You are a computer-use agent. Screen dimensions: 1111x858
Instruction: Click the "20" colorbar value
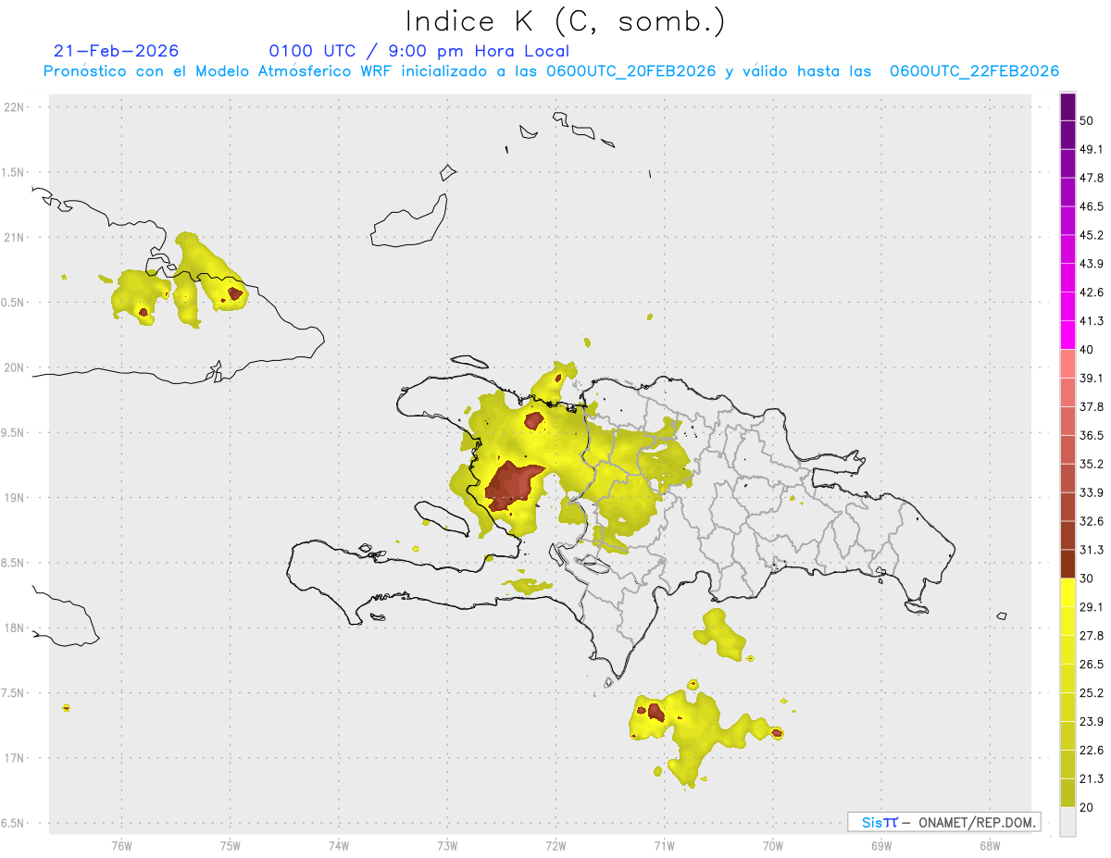[x=1088, y=807]
